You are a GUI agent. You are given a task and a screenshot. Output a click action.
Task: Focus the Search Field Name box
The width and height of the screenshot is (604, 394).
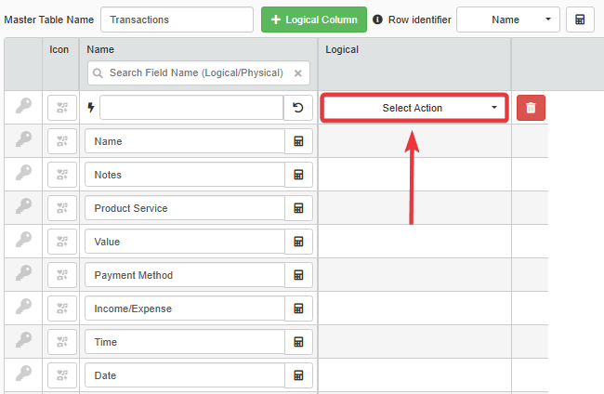pyautogui.click(x=198, y=73)
